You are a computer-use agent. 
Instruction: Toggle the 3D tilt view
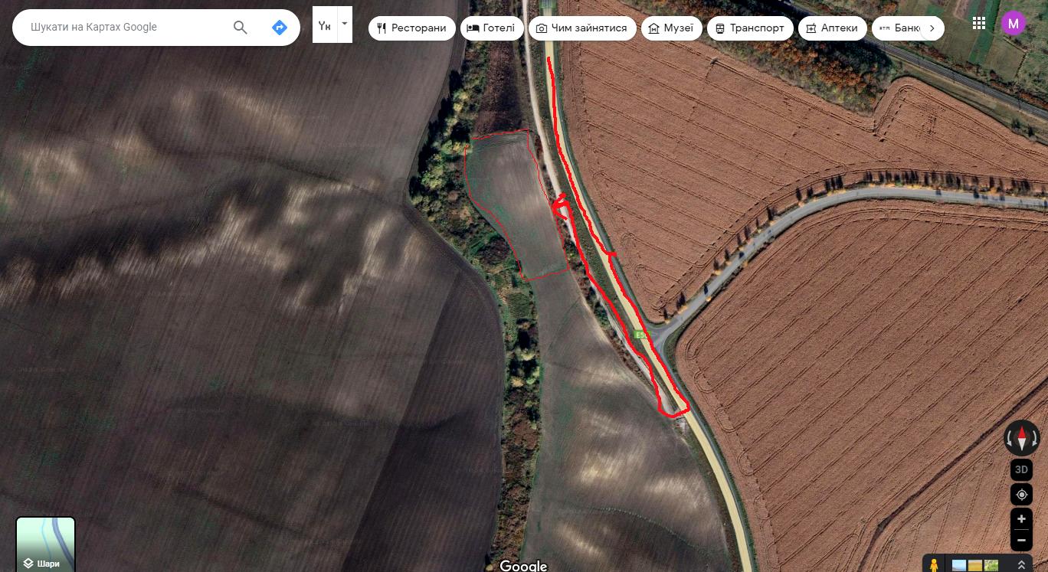click(x=1021, y=469)
